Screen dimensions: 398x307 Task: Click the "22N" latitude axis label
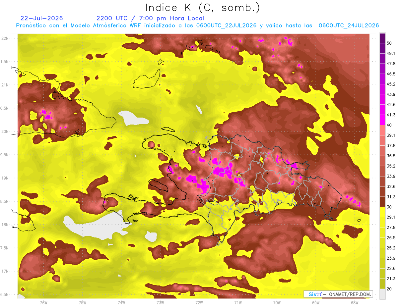click(x=5, y=38)
